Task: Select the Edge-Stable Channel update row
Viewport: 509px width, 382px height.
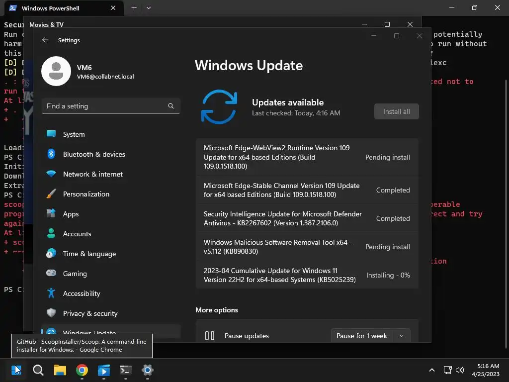Action: point(307,190)
